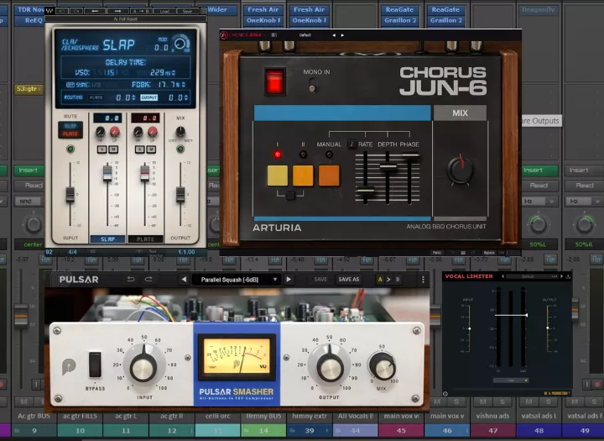The height and width of the screenshot is (441, 604).
Task: Click the Pulsar logo in the header
Action: (x=79, y=280)
